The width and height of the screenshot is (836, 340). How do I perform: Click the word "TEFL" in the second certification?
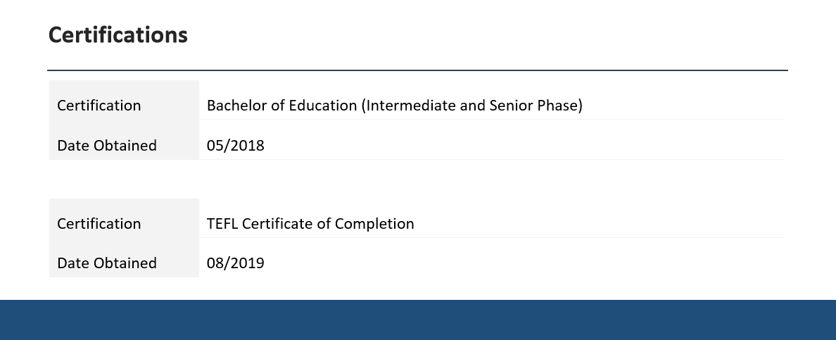[x=223, y=224]
